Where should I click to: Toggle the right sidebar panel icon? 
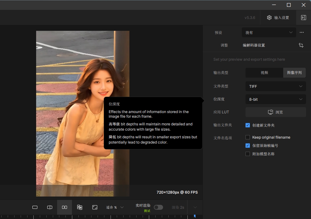click(x=304, y=18)
